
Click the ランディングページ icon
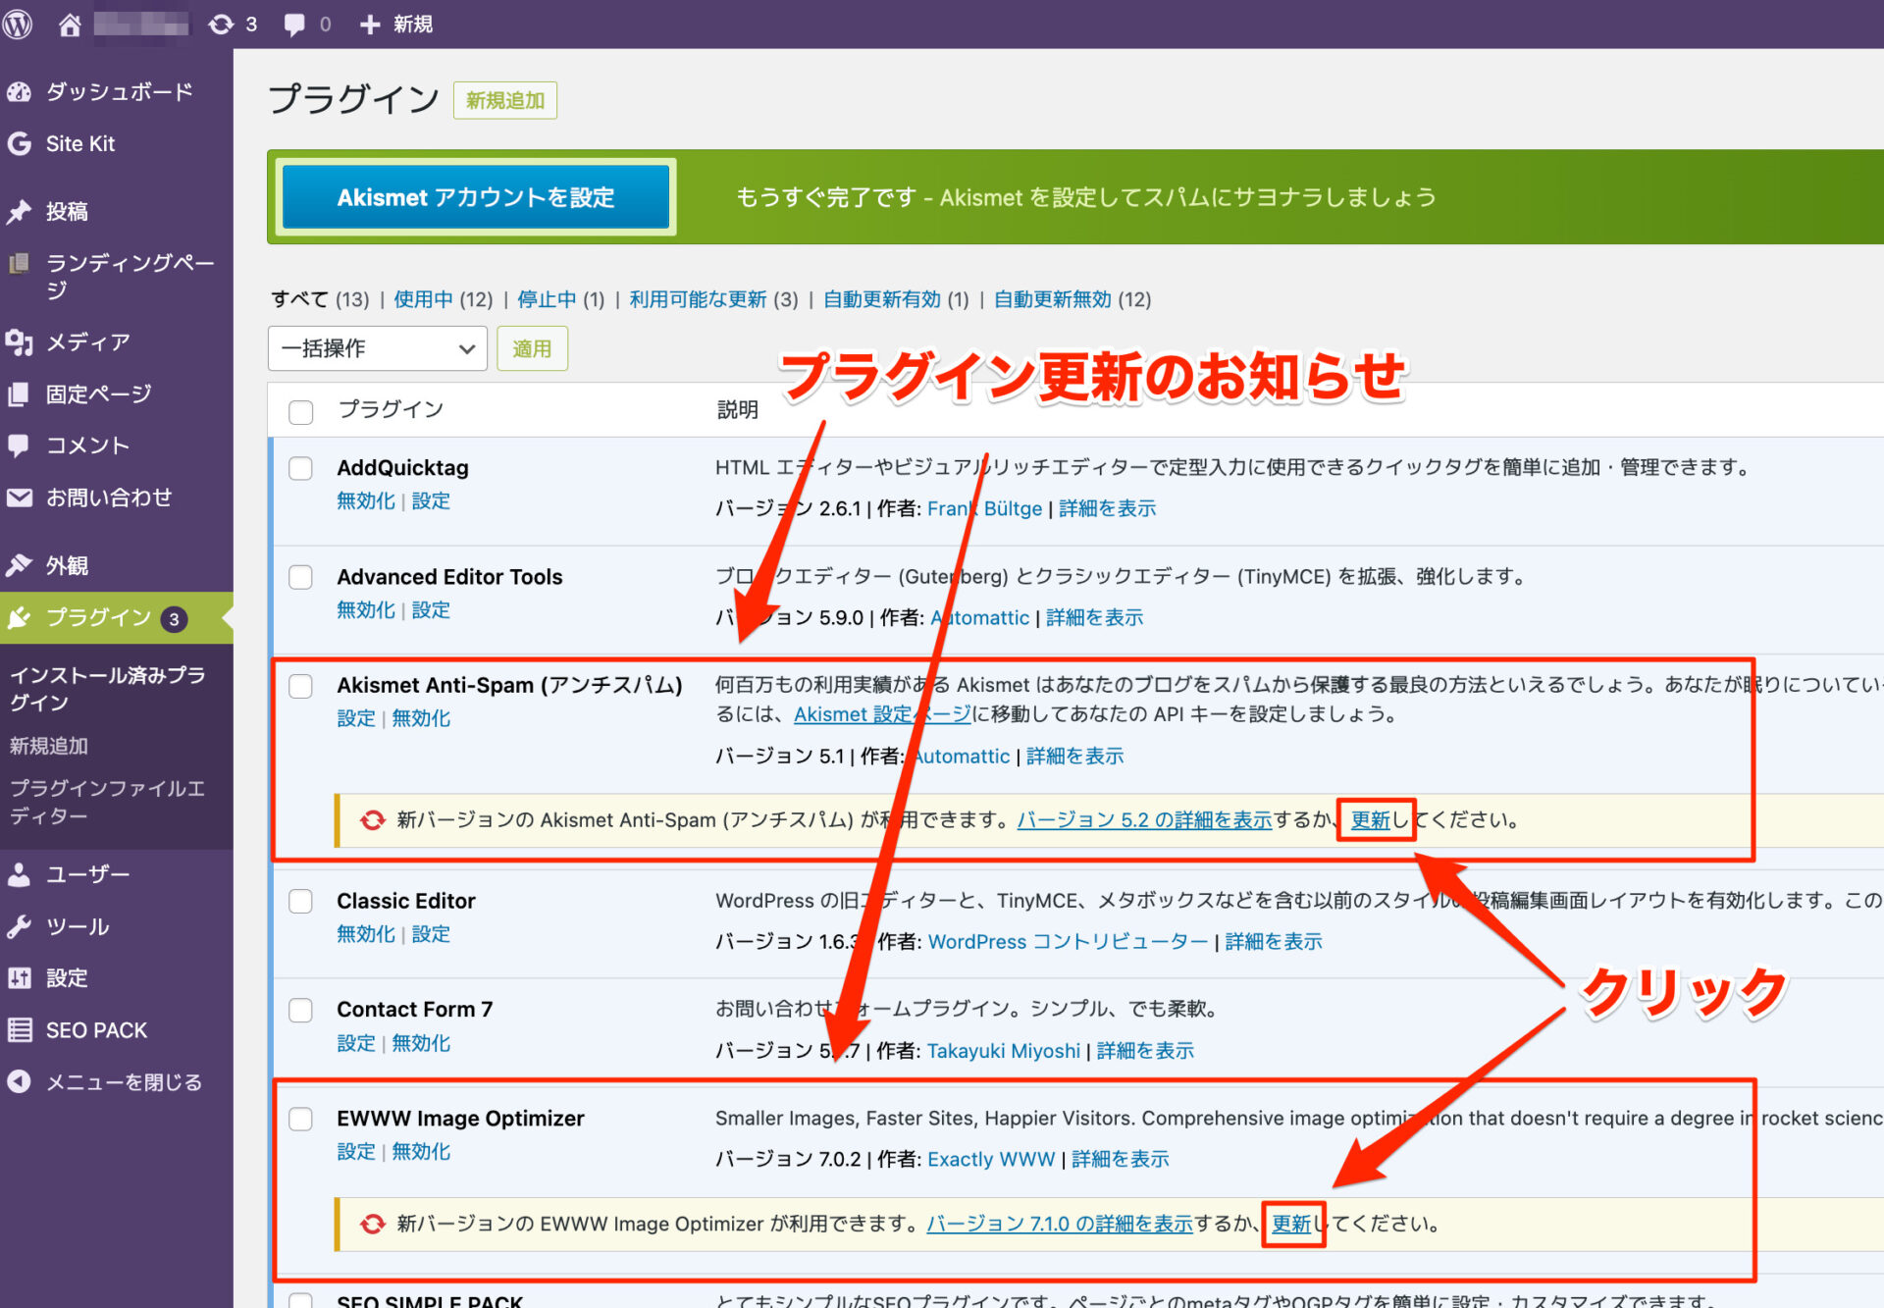(19, 263)
